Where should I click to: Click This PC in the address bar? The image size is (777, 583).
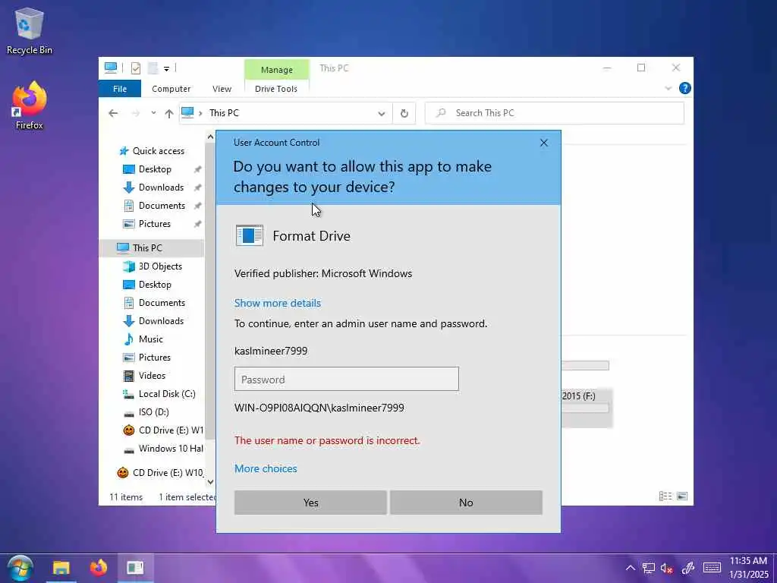point(224,113)
